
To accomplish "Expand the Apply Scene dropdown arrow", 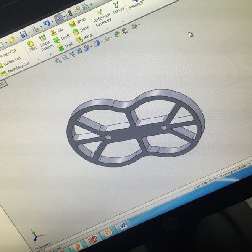I will pos(129,29).
